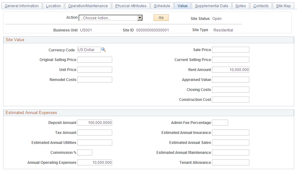Go to the Operation/Maintenance tab

tap(88, 6)
